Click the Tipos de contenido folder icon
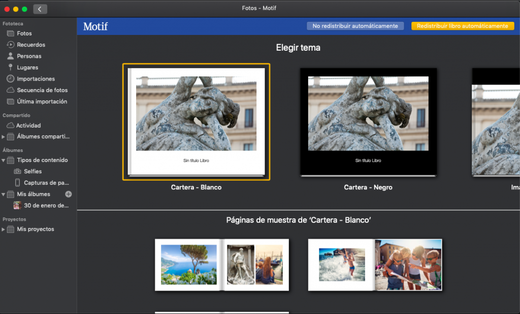Screen dimensions: 520x314 pyautogui.click(x=11, y=160)
